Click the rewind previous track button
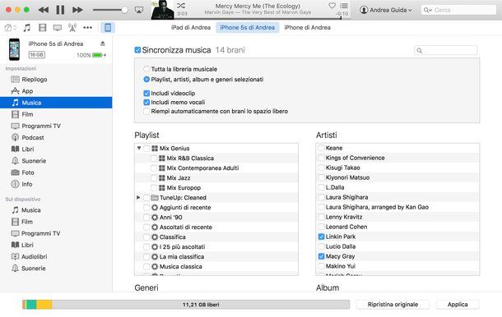This screenshot has height=317, width=502. click(44, 10)
